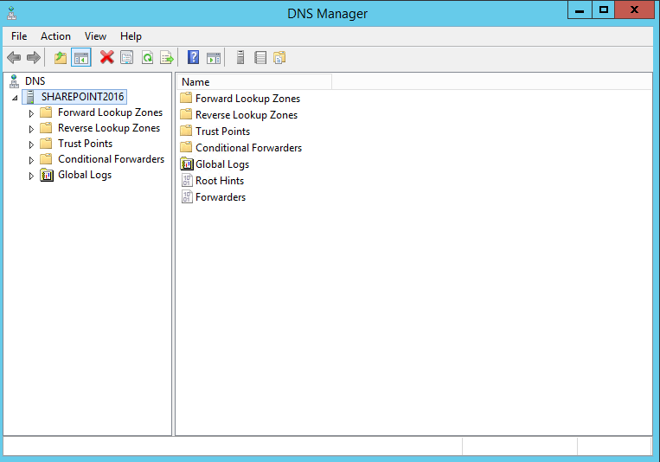The width and height of the screenshot is (660, 462).
Task: Click the SHAREPOINT2016 server icon in tree
Action: click(x=30, y=97)
